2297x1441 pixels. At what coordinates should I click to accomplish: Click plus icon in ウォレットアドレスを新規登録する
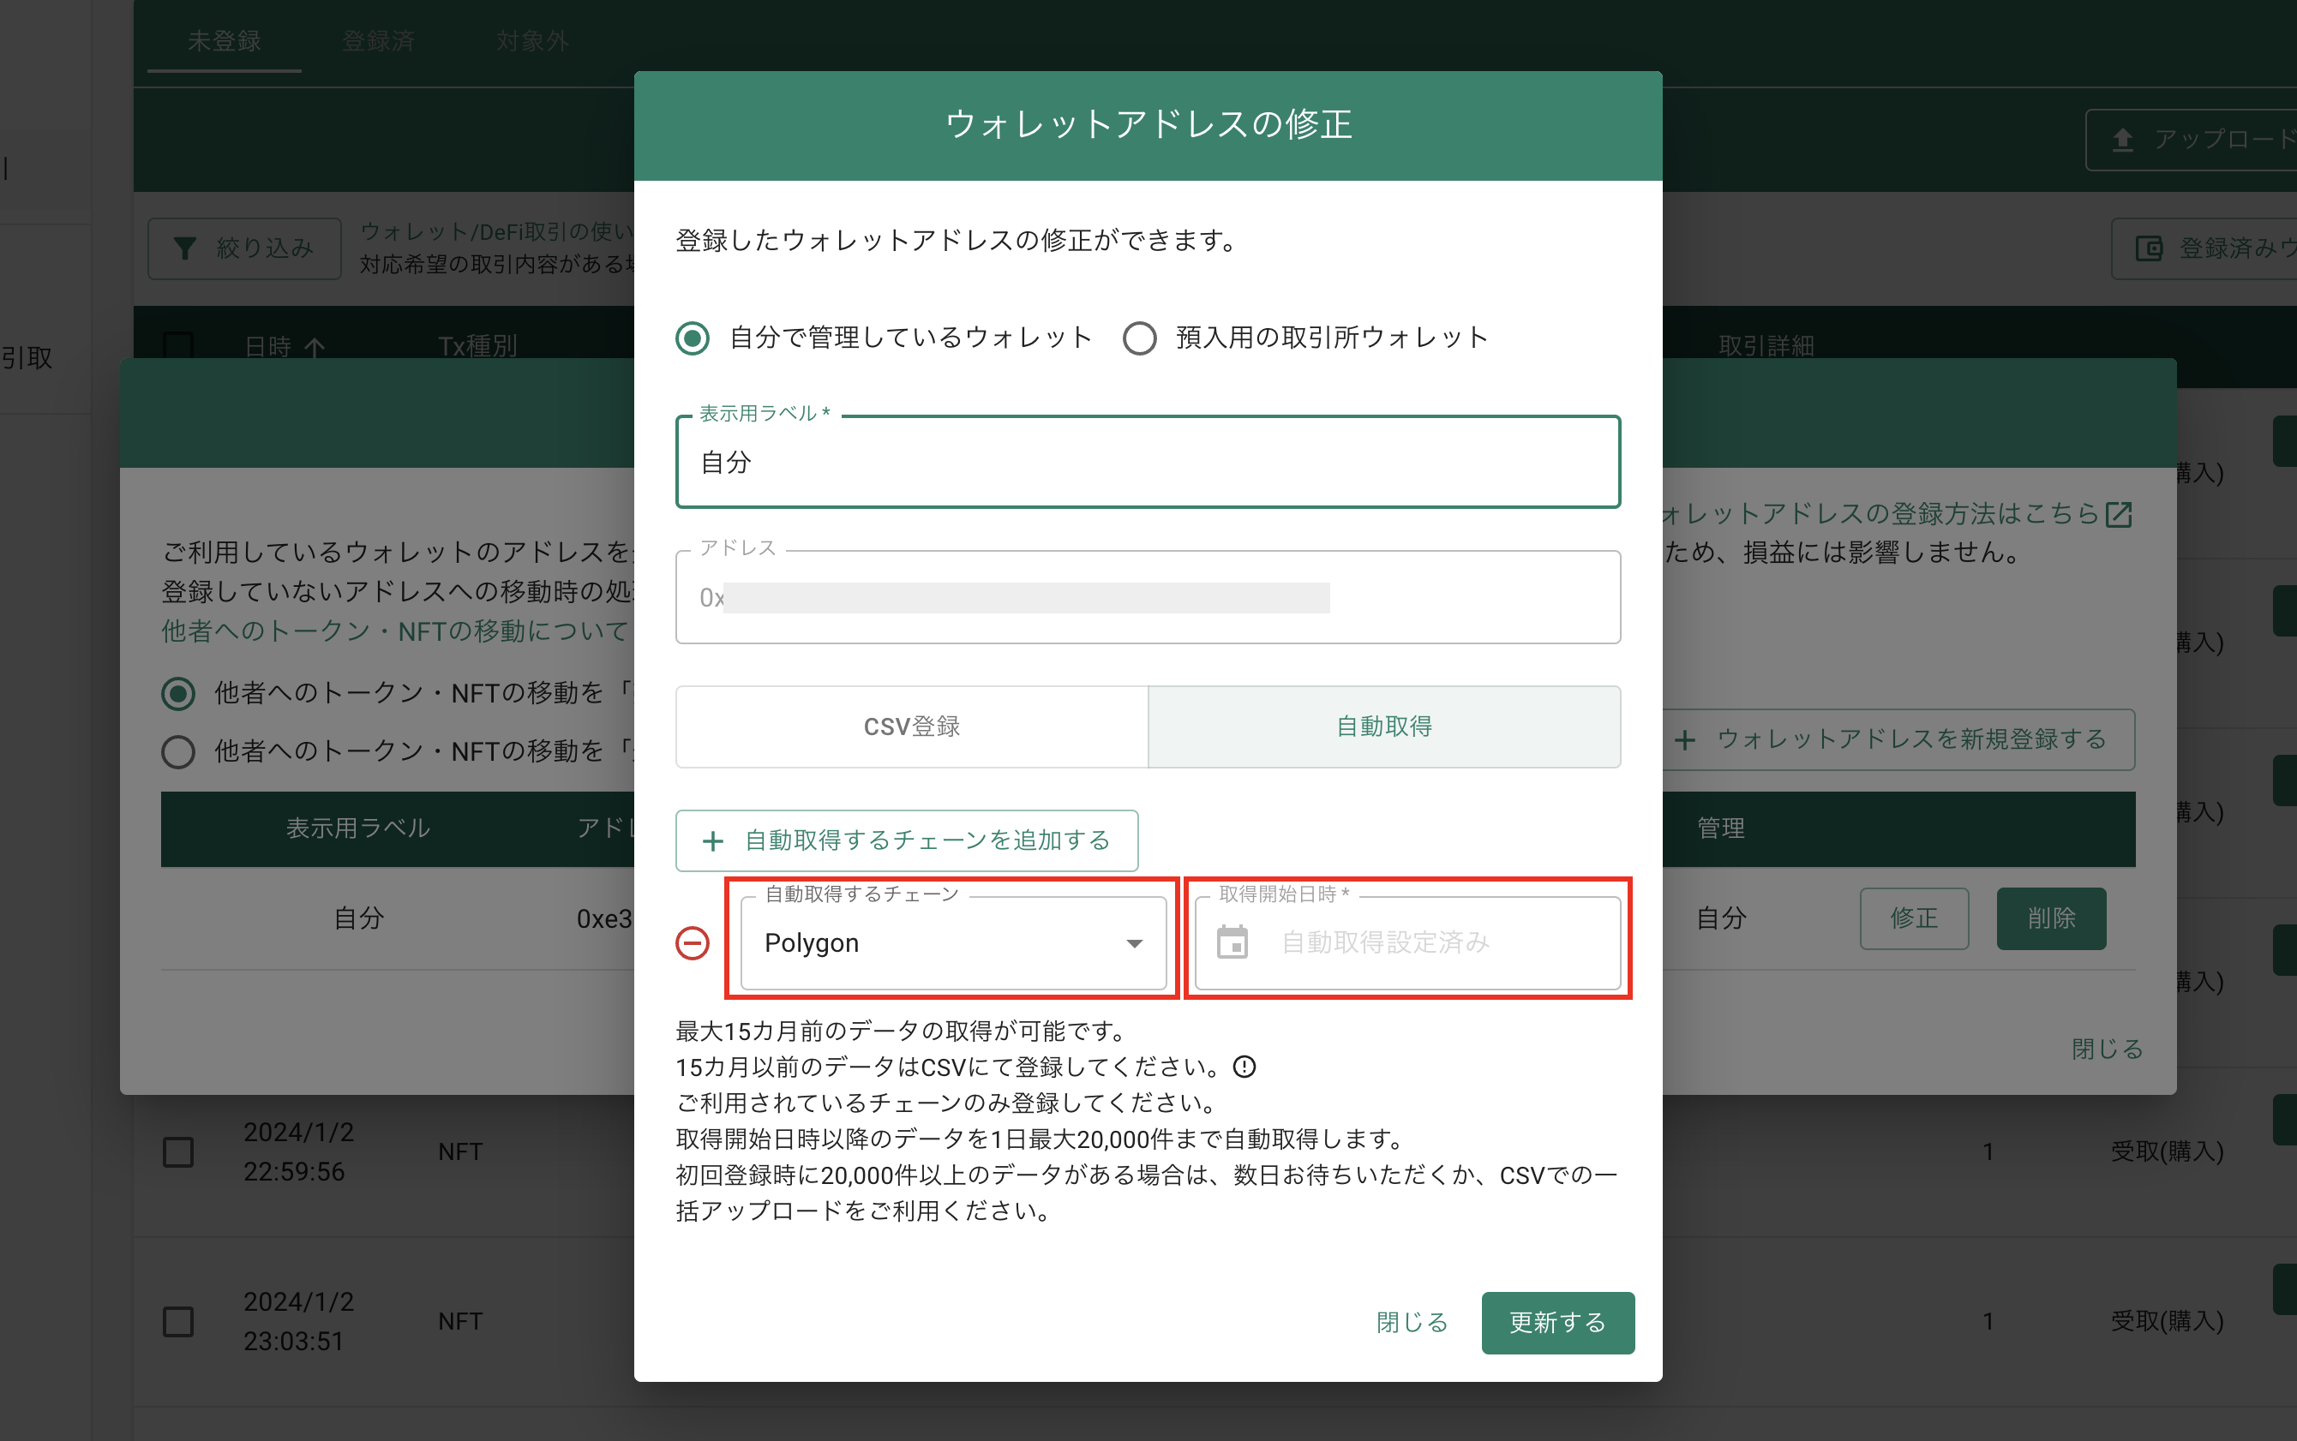coord(1685,739)
